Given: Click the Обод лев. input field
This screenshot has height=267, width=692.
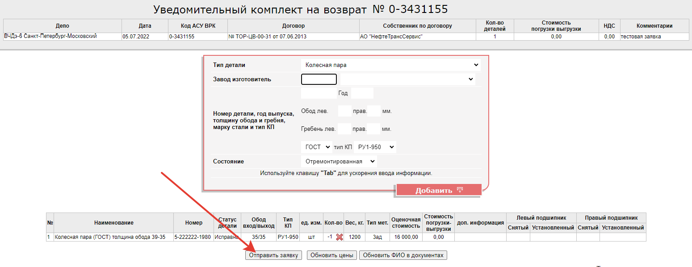Looking at the screenshot, I should [x=345, y=111].
